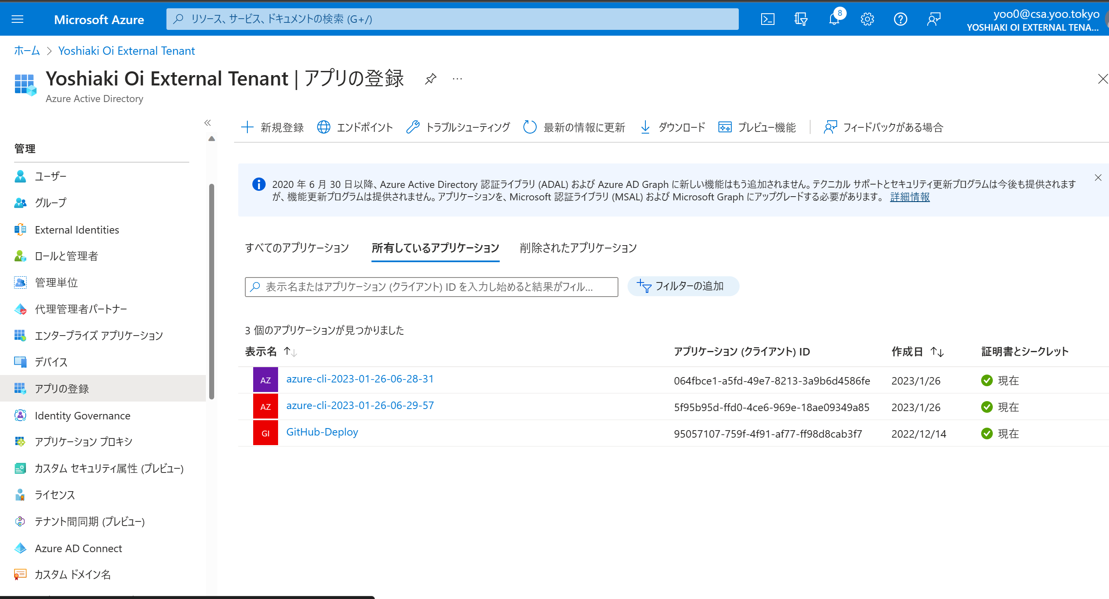The height and width of the screenshot is (599, 1109).
Task: Sort by created date (作成日) column arrows
Action: point(937,352)
